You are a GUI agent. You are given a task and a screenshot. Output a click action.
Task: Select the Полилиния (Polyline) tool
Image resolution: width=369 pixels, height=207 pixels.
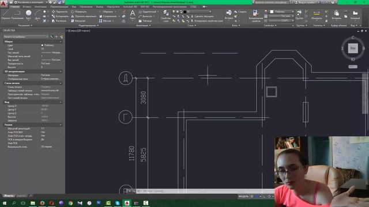17,14
